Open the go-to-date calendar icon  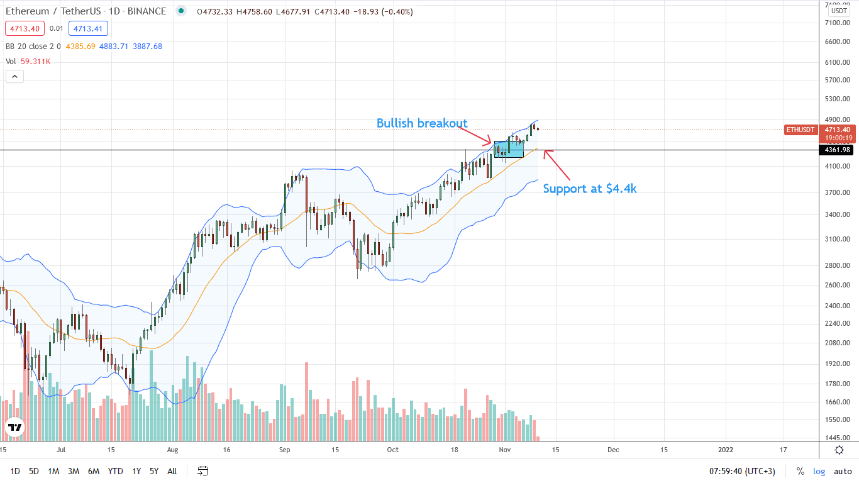(202, 470)
